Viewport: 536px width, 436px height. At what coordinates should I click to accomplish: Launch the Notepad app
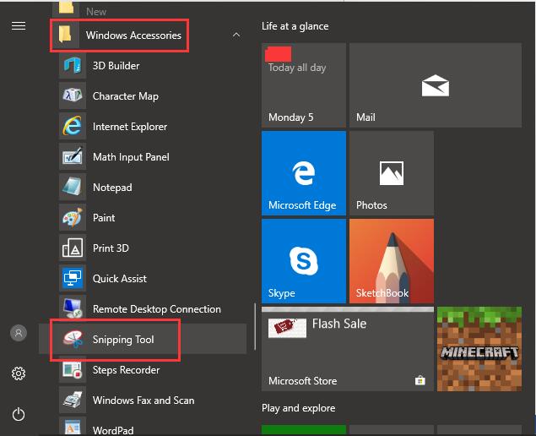[x=143, y=188]
